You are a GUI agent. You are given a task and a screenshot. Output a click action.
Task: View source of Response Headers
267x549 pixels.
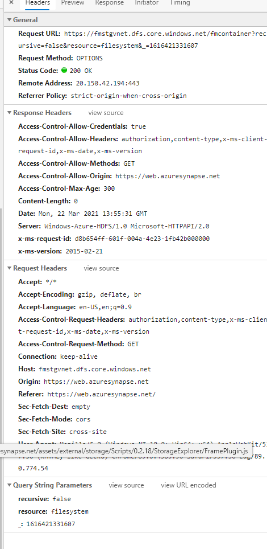(106, 113)
